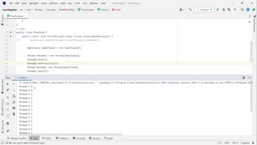Toggle the Structure tool window
The height and width of the screenshot is (145, 257).
(2, 126)
